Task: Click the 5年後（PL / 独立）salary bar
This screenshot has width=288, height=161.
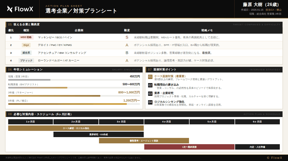Action: tap(67, 104)
